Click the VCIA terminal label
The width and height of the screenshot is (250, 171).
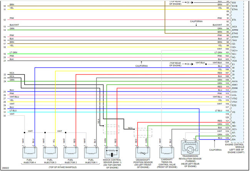coord(235,61)
